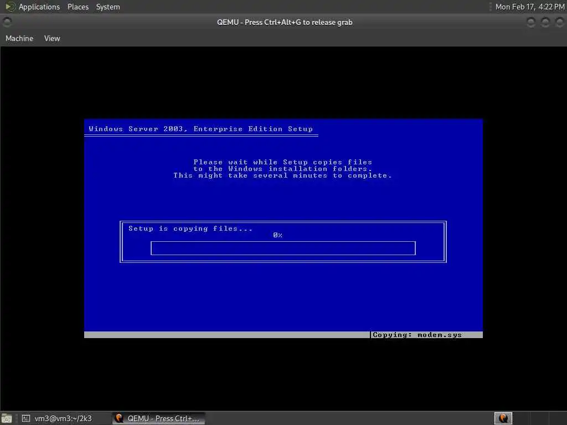Open the Machine menu
Image resolution: width=567 pixels, height=425 pixels.
click(19, 38)
